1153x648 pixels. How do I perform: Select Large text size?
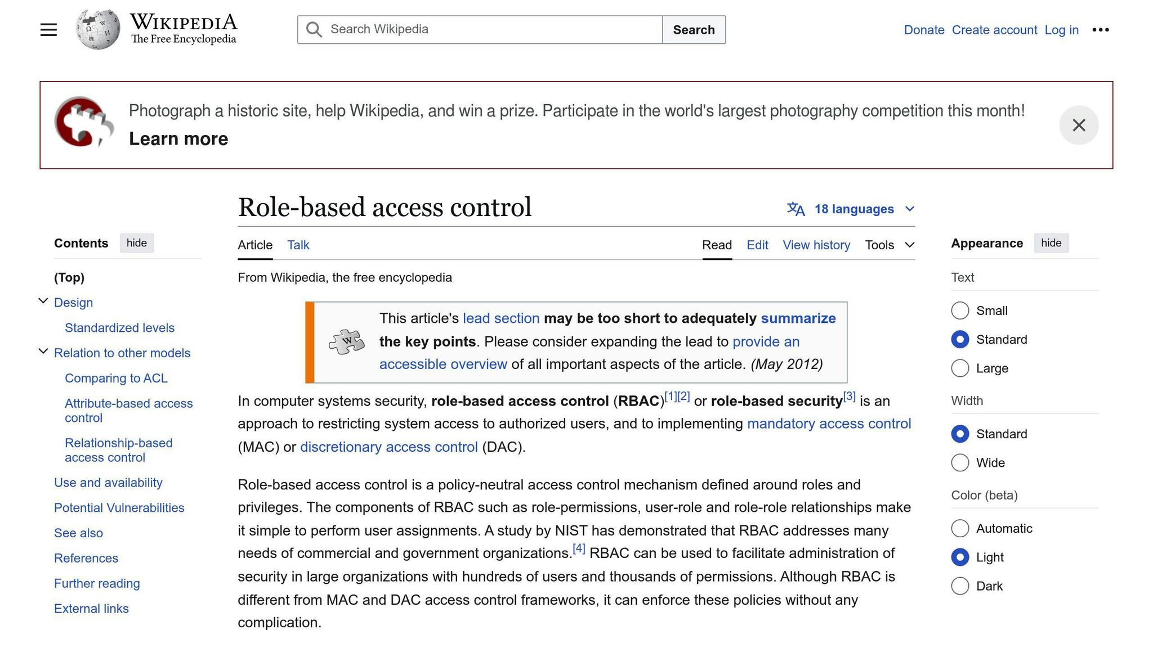(960, 368)
